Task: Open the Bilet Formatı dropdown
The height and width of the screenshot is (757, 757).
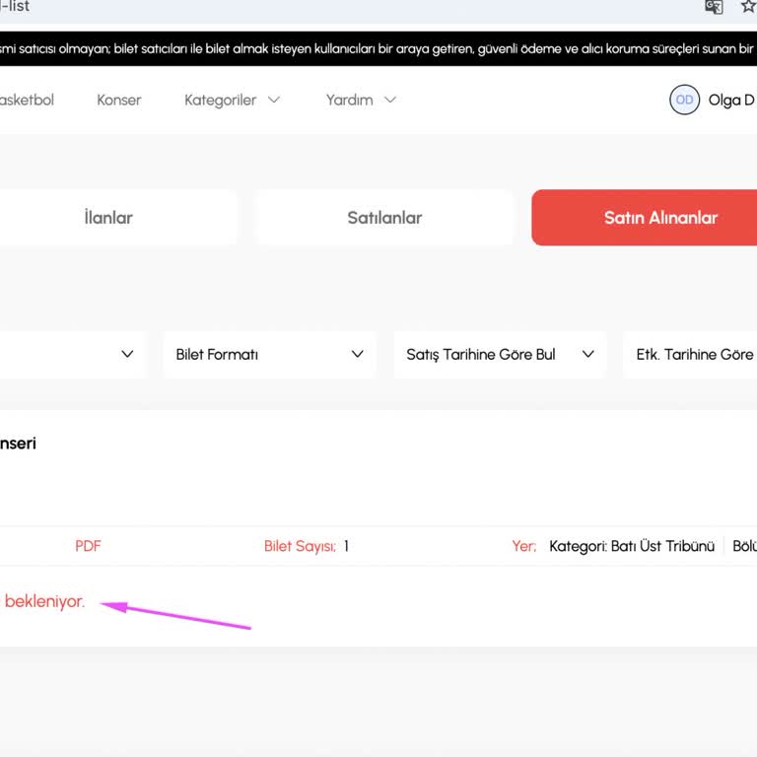Action: point(269,355)
